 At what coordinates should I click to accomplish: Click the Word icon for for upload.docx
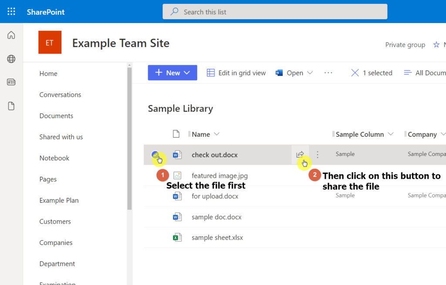(177, 196)
